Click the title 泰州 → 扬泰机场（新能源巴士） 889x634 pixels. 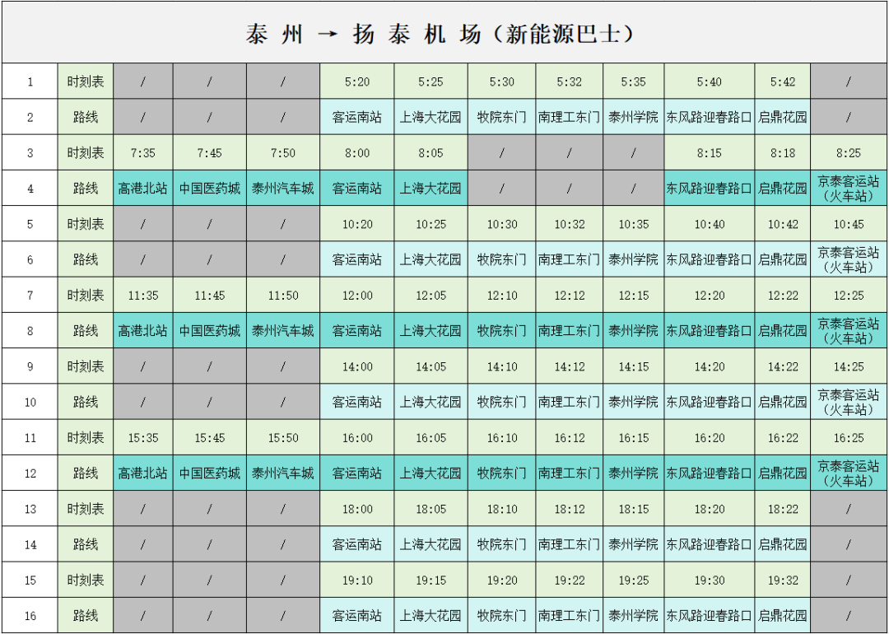[444, 32]
